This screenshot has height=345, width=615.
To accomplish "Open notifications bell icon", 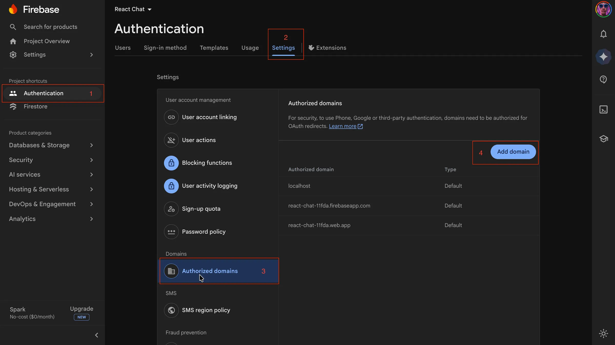I will tap(603, 34).
